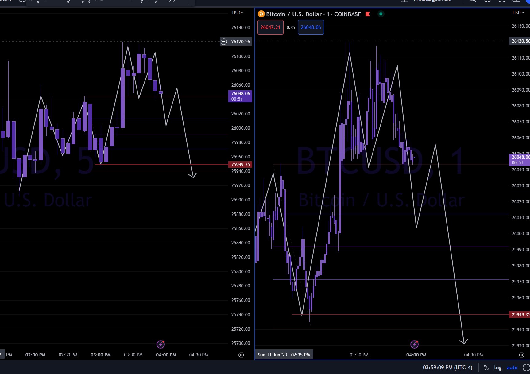The width and height of the screenshot is (530, 374).
Task: Click the red flag icon beside COINBASE
Action: pyautogui.click(x=368, y=14)
